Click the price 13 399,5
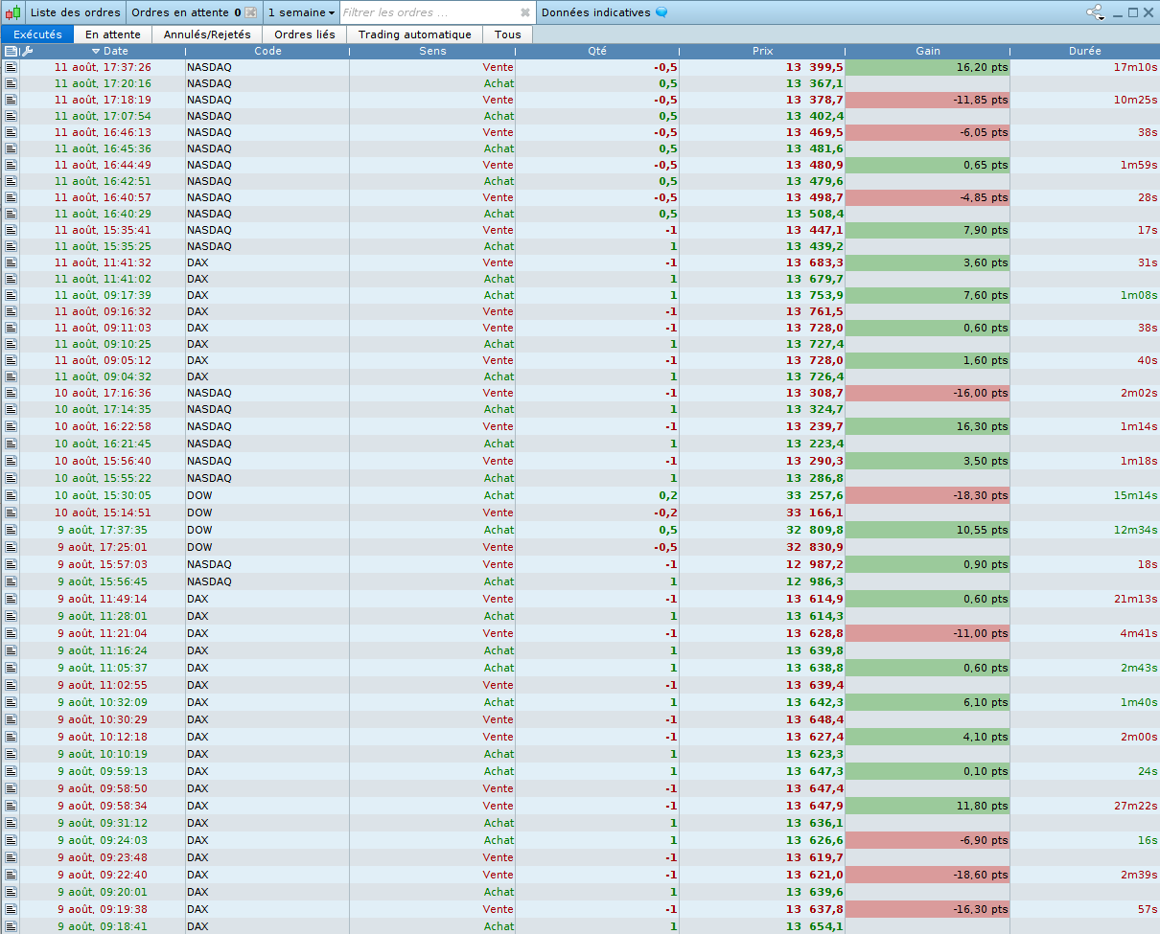This screenshot has width=1160, height=934. [814, 67]
